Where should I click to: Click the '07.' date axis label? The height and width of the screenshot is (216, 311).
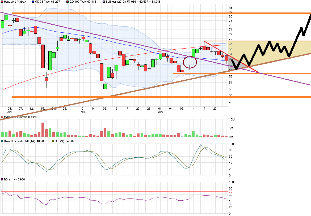point(21,109)
